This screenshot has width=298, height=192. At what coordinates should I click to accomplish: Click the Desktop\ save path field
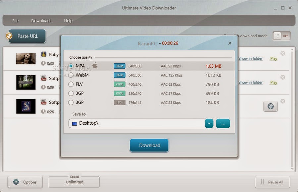tap(137, 123)
